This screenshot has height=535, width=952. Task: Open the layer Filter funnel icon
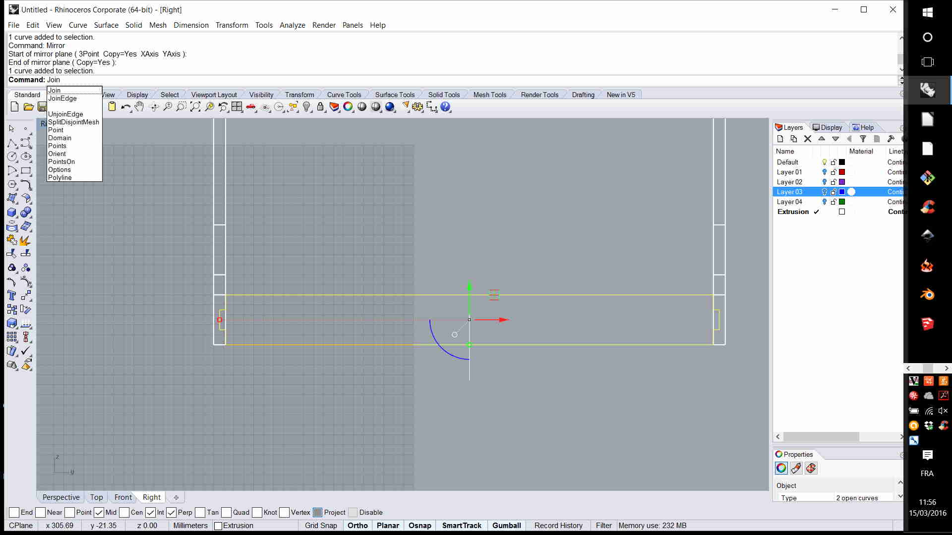pos(863,139)
